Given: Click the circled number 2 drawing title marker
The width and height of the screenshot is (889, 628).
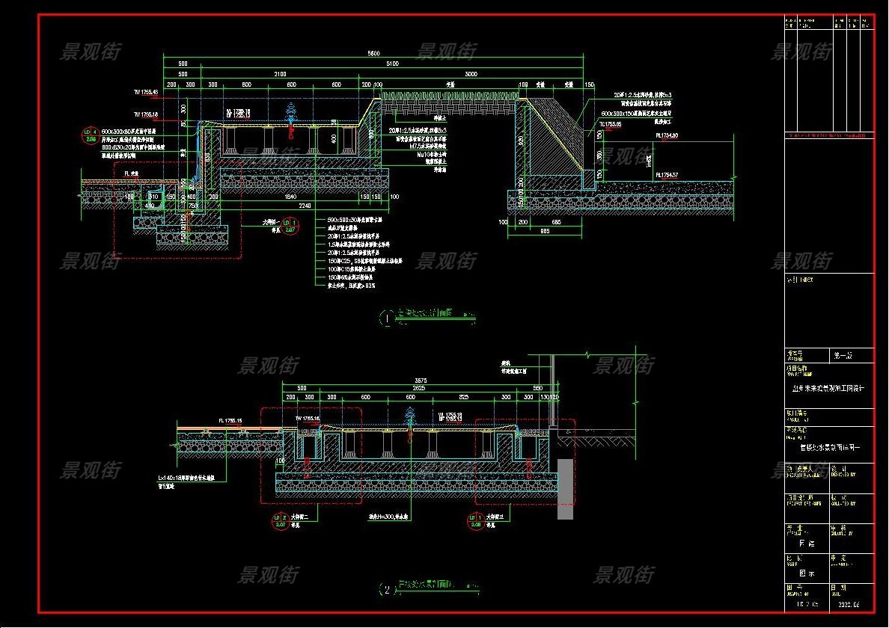Looking at the screenshot, I should 387,590.
